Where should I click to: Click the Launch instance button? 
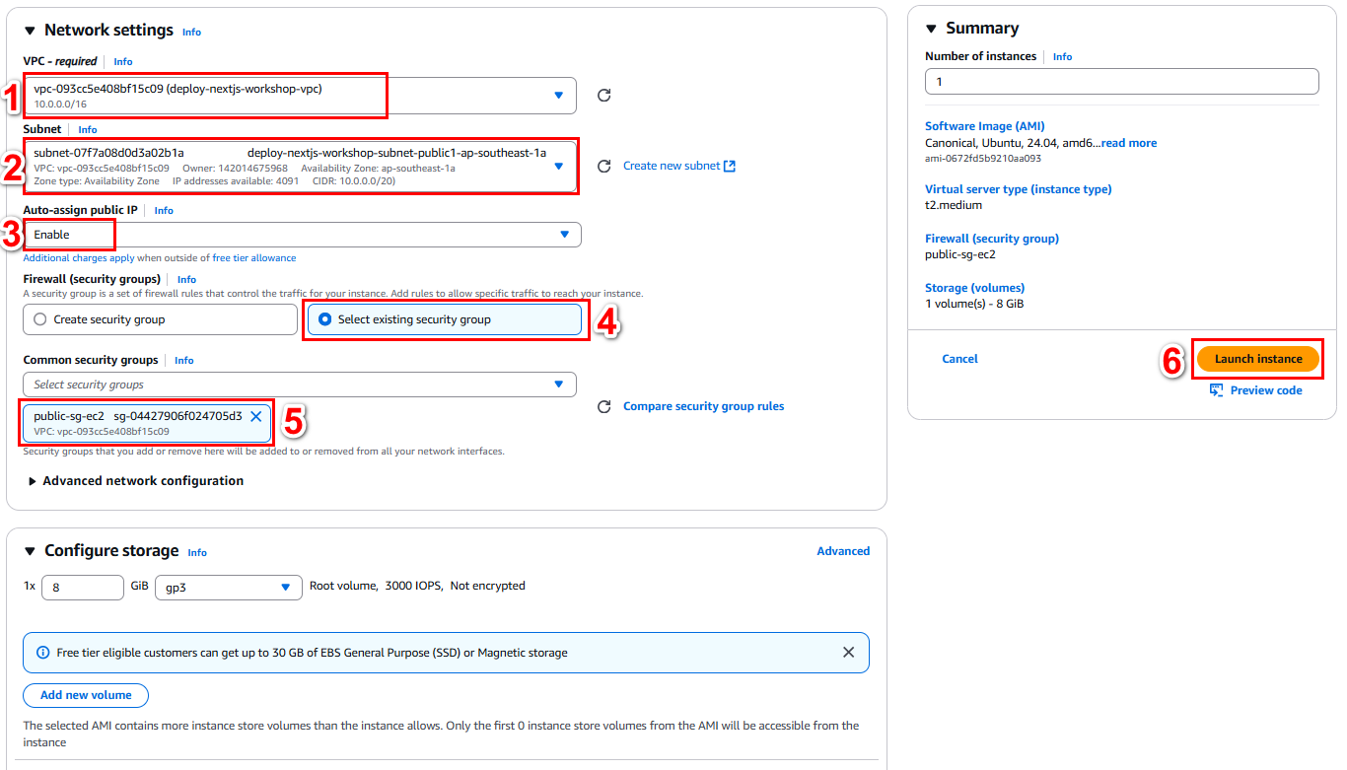(x=1258, y=359)
